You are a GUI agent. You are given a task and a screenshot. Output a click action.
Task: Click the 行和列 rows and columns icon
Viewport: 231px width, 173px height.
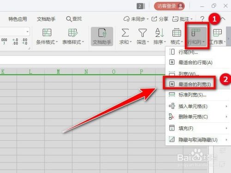pyautogui.click(x=195, y=33)
